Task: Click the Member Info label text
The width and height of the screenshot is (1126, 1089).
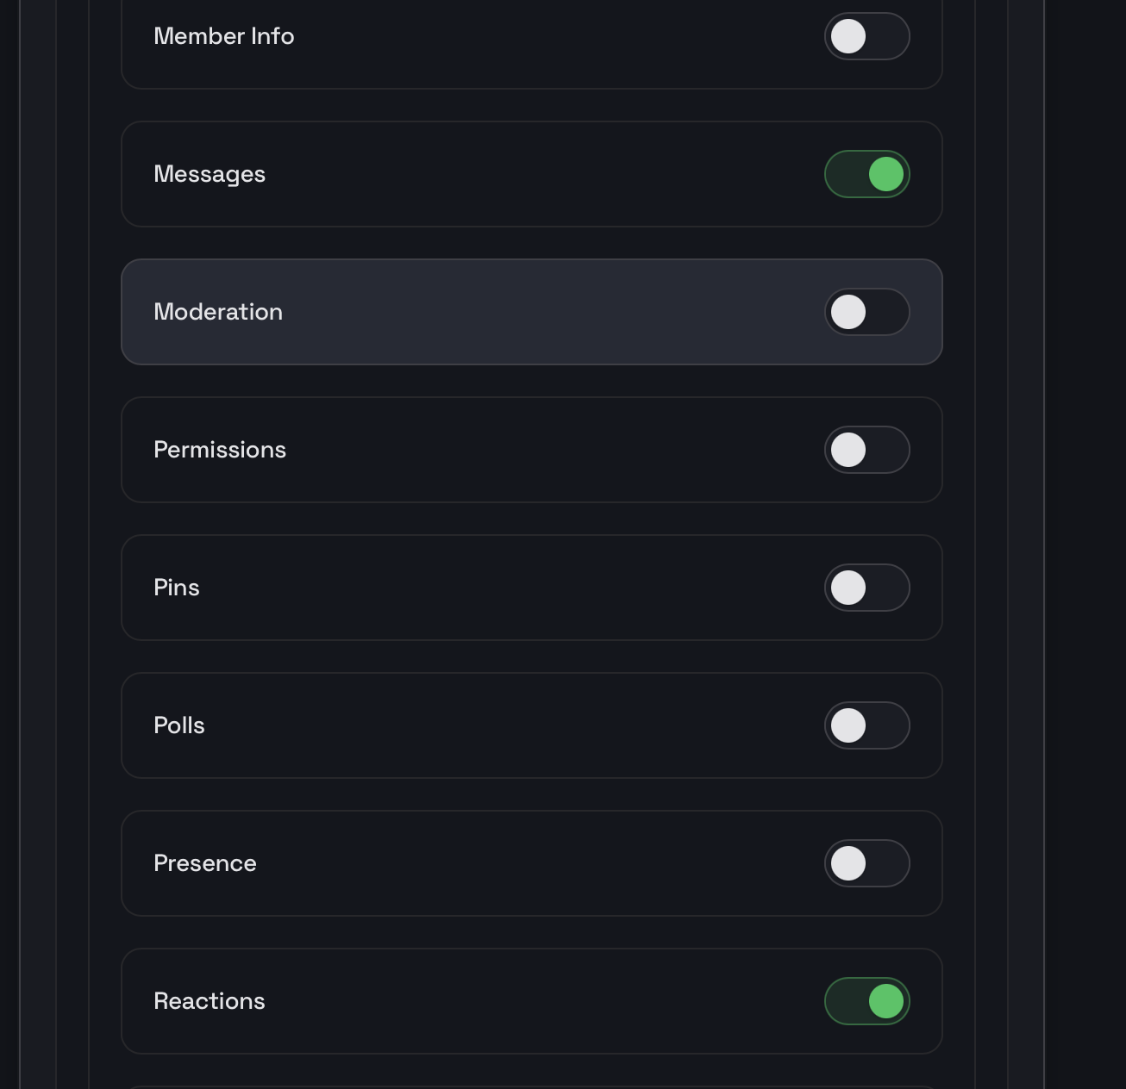Action: coord(224,36)
